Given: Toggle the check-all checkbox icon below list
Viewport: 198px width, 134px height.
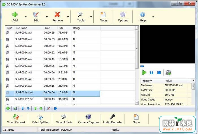Looking at the screenshot, I should click(15, 108).
